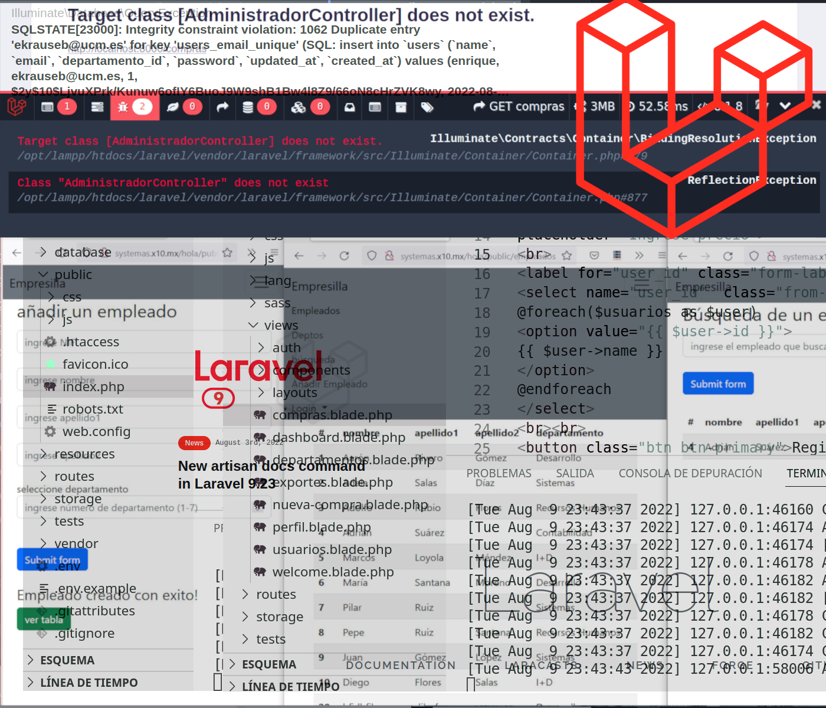Image resolution: width=826 pixels, height=708 pixels.
Task: Open the file index.php
Action: (x=93, y=386)
